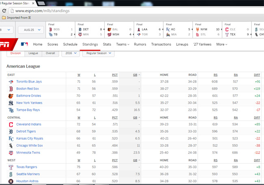Open the Houston Astros team link

point(27,181)
